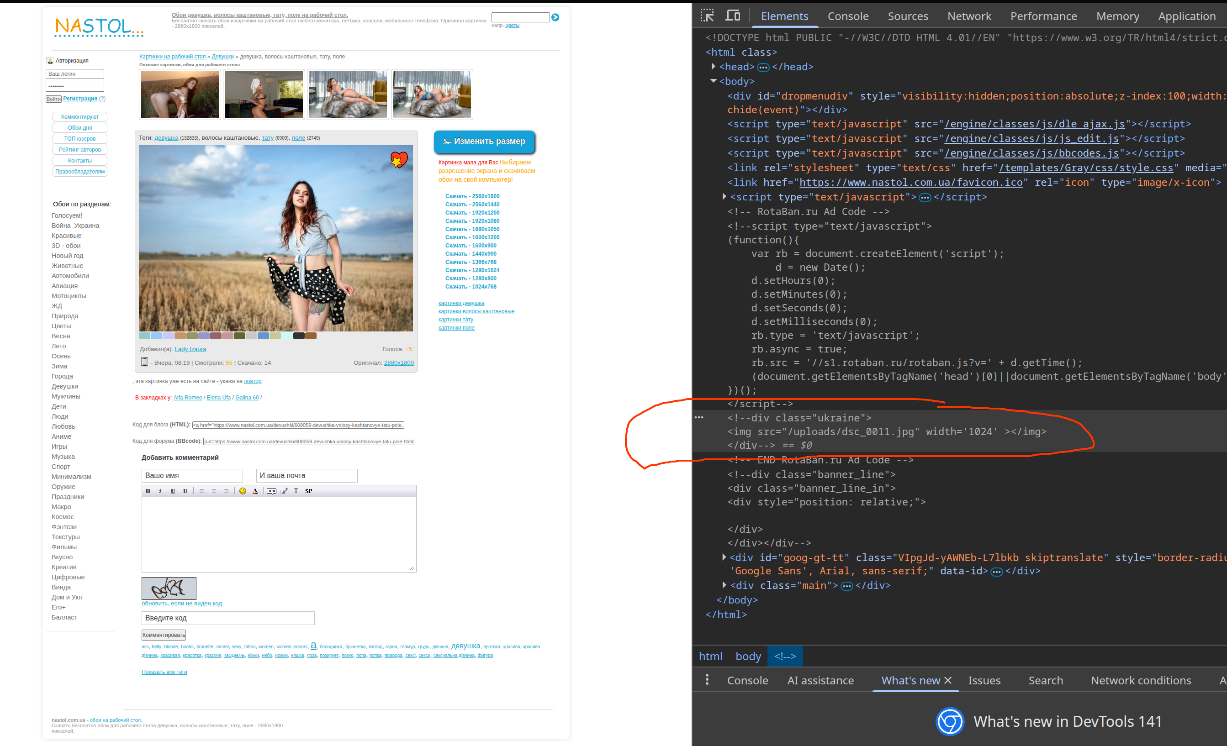
Task: Click the Изменить размер button
Action: click(484, 142)
